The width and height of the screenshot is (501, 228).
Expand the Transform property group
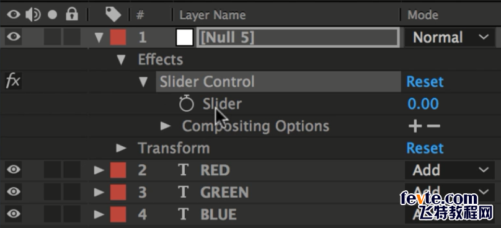[x=121, y=148]
